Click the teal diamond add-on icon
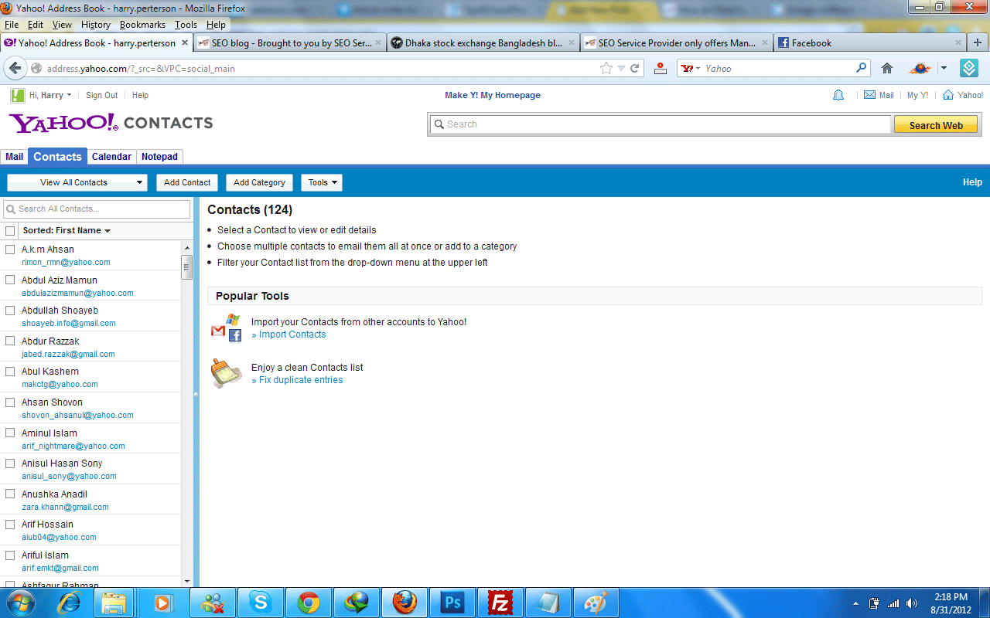Screen dimensions: 990x618 (x=969, y=68)
